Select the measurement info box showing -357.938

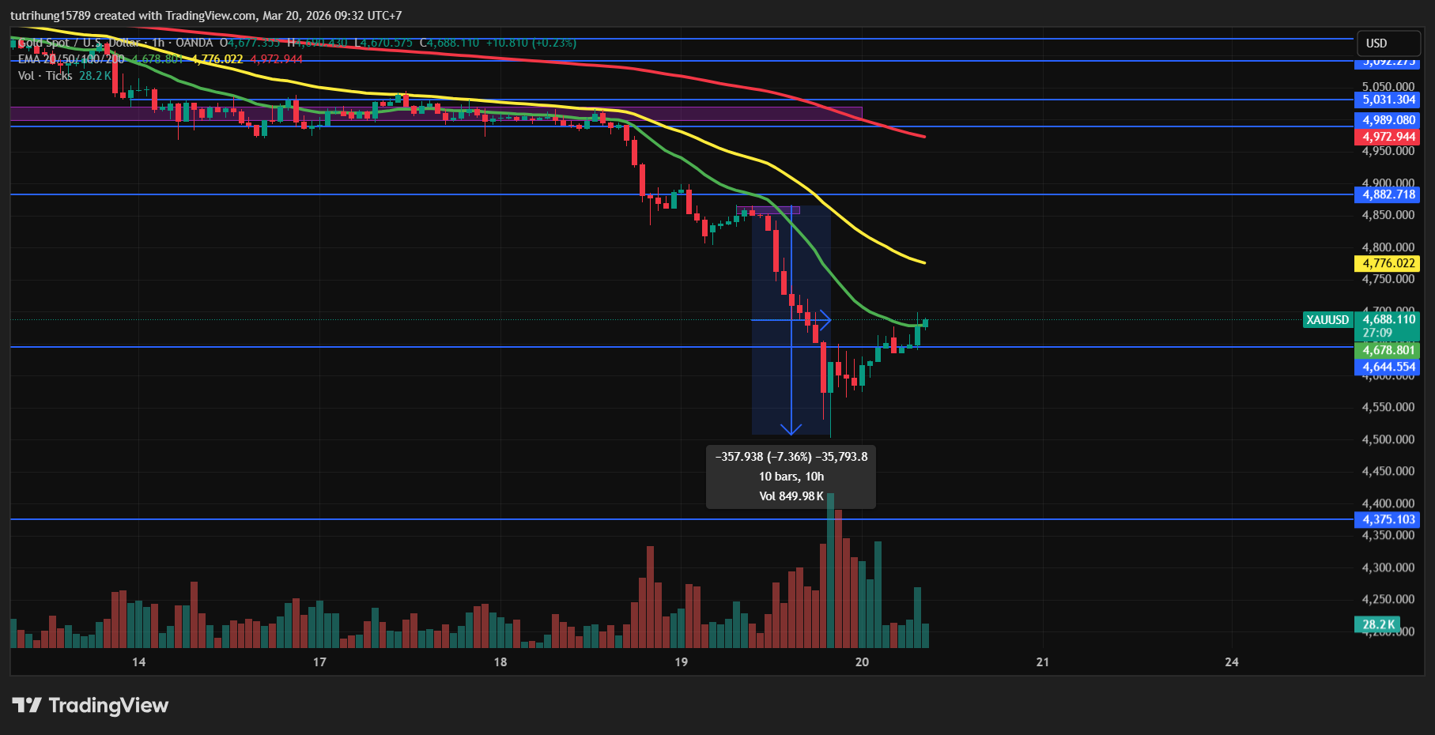tap(791, 477)
